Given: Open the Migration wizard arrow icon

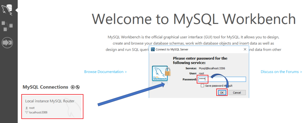Looking at the screenshot, I should click(7, 43).
